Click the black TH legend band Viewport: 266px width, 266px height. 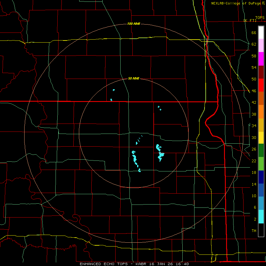click(x=261, y=230)
